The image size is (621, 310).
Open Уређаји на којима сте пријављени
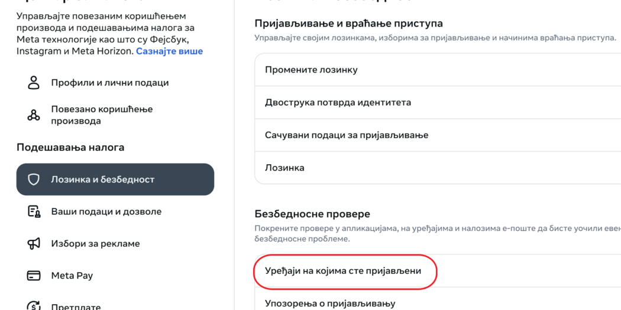343,271
